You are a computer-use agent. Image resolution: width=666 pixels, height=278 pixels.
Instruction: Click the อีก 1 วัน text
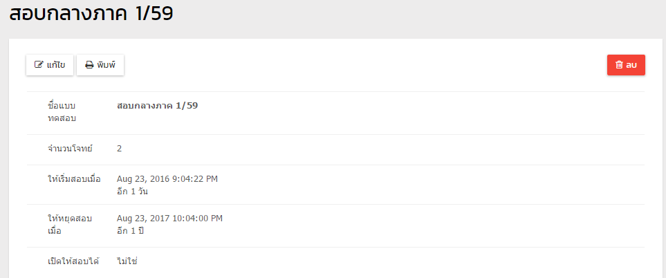click(132, 192)
